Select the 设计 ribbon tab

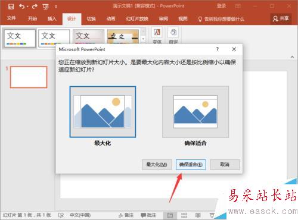click(72, 19)
